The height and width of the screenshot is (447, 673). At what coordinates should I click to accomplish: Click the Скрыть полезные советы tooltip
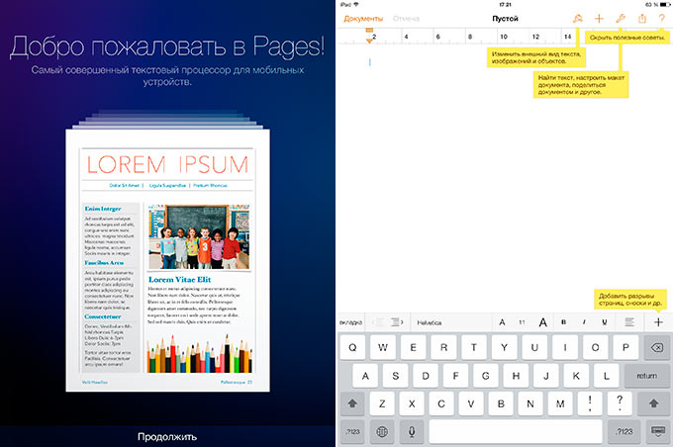627,38
